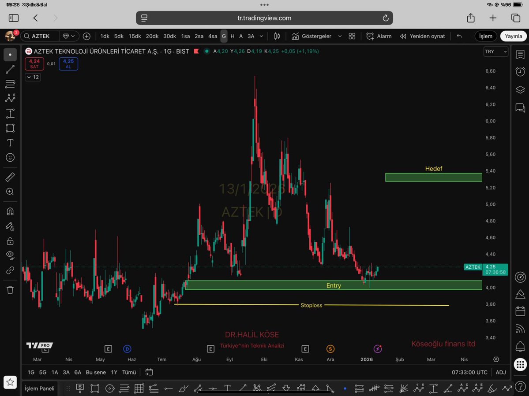Open the patterns tool group
This screenshot has height=396, width=529.
[10, 98]
